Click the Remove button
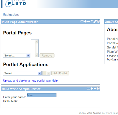 pos(47,55)
